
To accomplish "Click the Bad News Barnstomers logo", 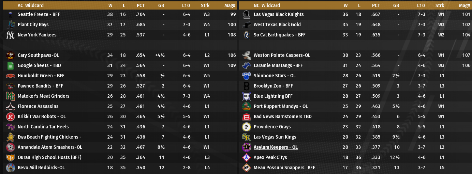I will click(x=246, y=117).
